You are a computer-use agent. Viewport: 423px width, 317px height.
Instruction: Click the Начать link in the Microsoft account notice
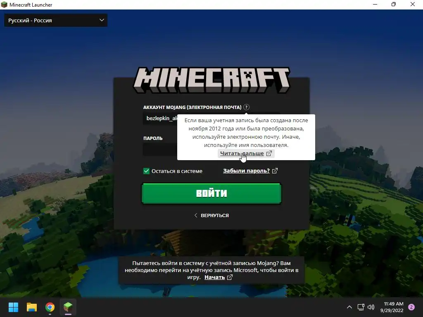[x=214, y=277]
